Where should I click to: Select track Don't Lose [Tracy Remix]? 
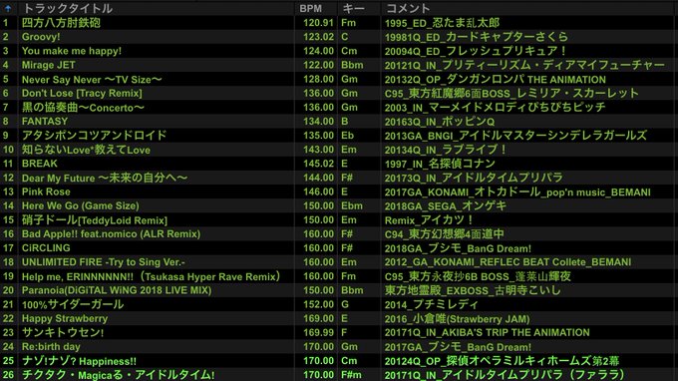[x=82, y=93]
